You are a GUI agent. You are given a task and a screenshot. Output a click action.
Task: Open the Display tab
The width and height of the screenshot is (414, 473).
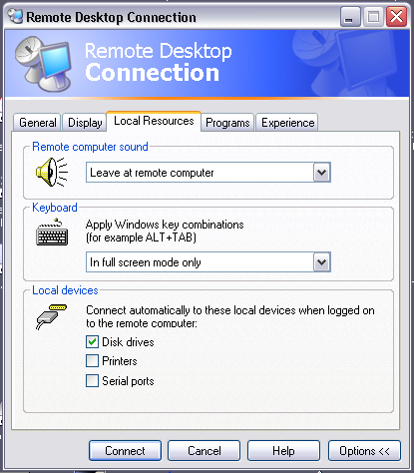tap(85, 123)
